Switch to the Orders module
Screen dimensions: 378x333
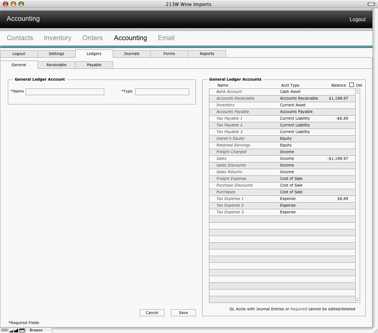coord(92,38)
